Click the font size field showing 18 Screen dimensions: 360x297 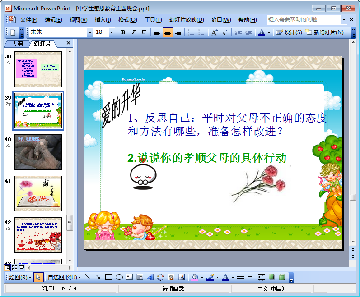click(x=102, y=32)
